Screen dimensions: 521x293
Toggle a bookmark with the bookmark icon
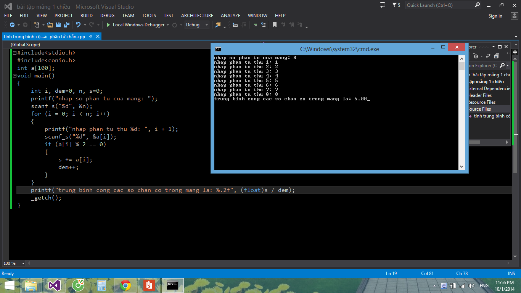coord(275,25)
